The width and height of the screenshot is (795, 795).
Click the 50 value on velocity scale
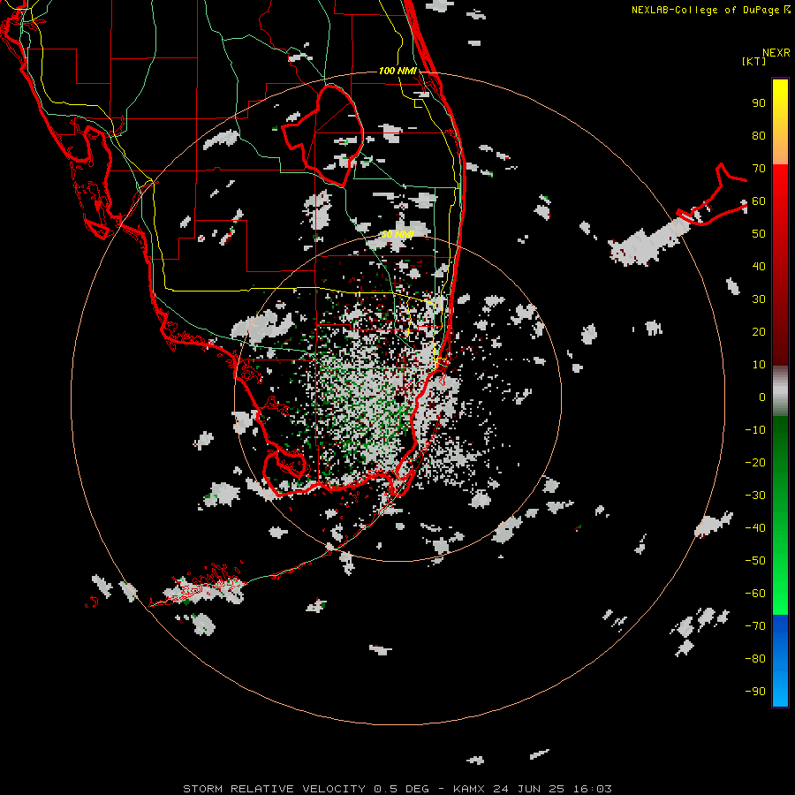[x=759, y=234]
